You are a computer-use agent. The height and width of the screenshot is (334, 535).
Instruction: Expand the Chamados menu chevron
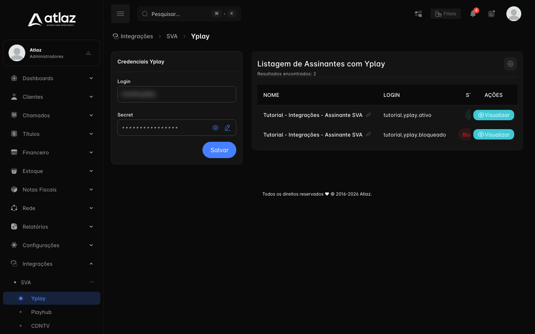tap(91, 115)
